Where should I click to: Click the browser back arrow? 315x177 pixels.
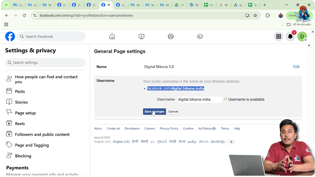tap(7, 15)
